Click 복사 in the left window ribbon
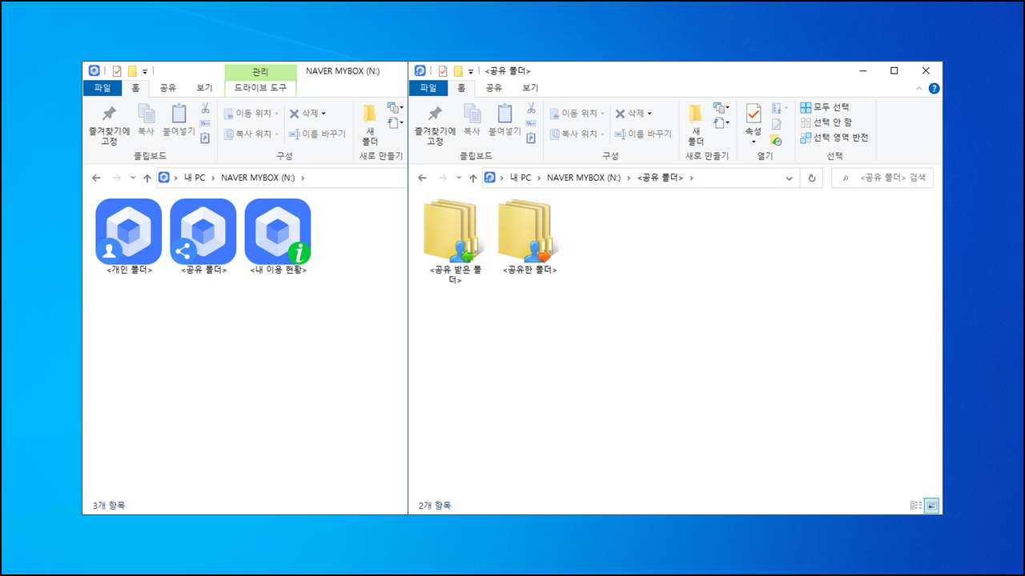 click(146, 120)
